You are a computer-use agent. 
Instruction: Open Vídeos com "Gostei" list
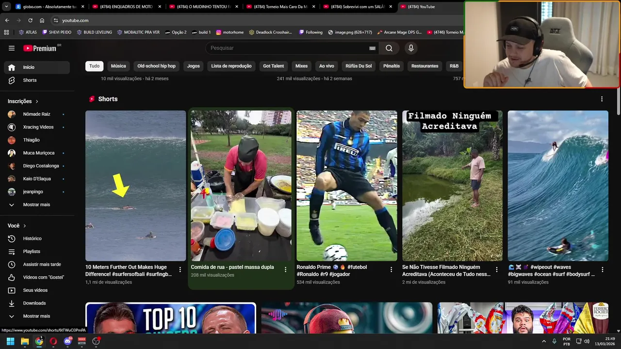coord(37,277)
